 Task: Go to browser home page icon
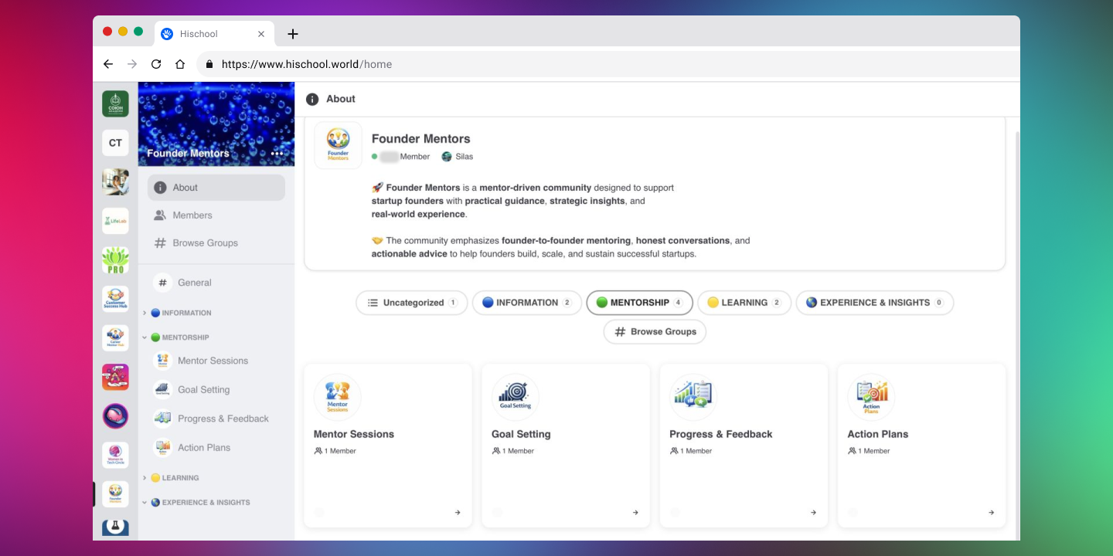point(180,64)
